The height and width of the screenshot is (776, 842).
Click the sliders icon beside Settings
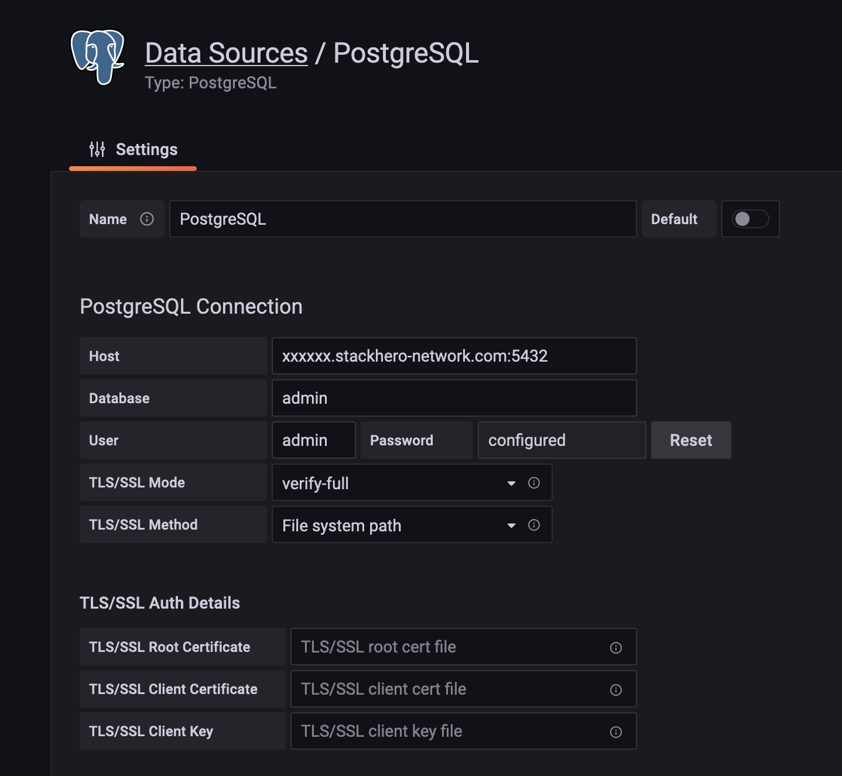97,149
